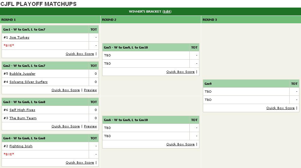Viewport: 301px width, 168px height.
Task: Open the Solvang Silver Surfers team link
Action: [x=28, y=82]
